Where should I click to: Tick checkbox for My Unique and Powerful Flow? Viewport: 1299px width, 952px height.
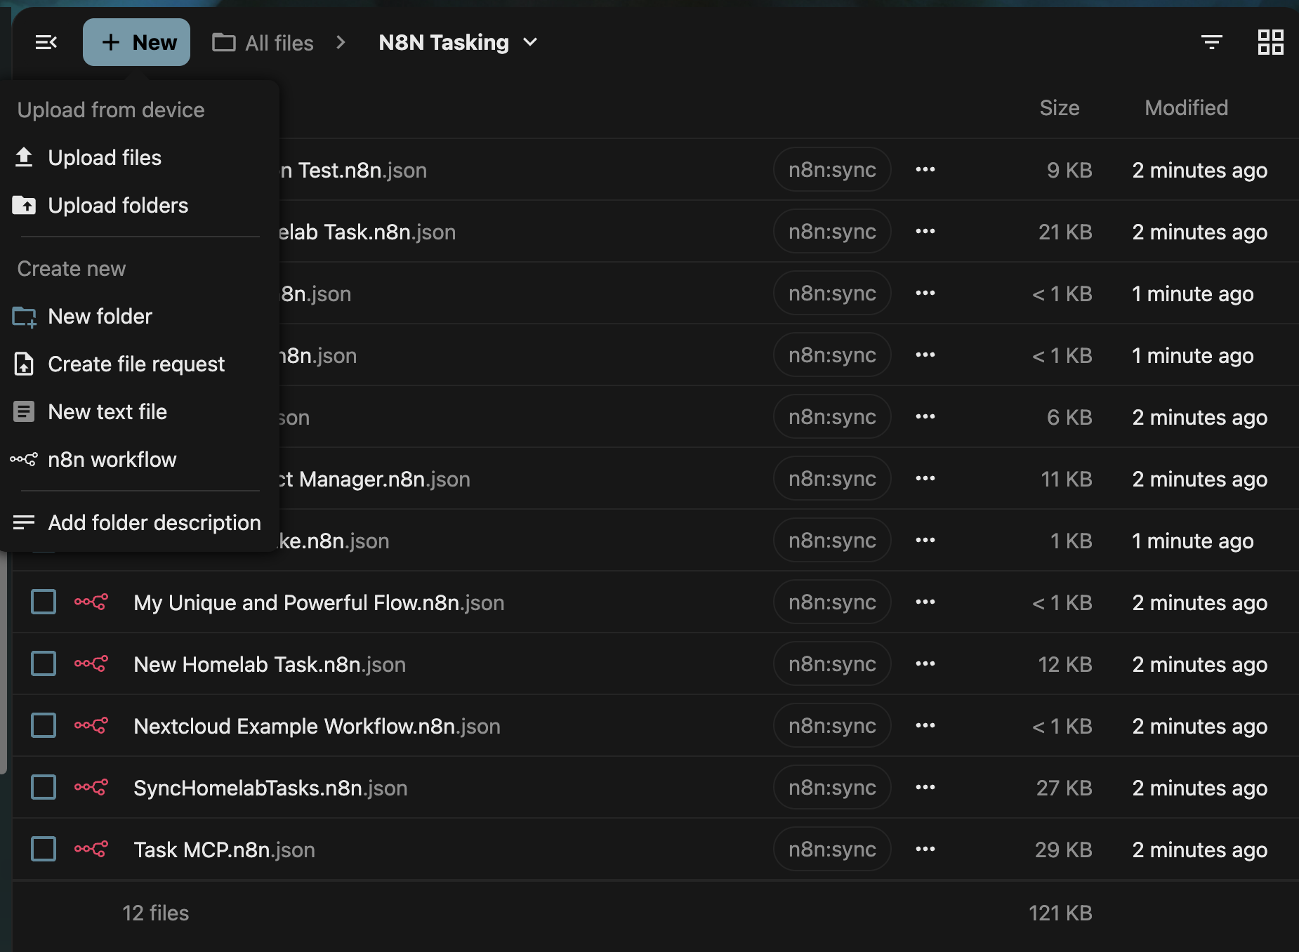tap(44, 602)
